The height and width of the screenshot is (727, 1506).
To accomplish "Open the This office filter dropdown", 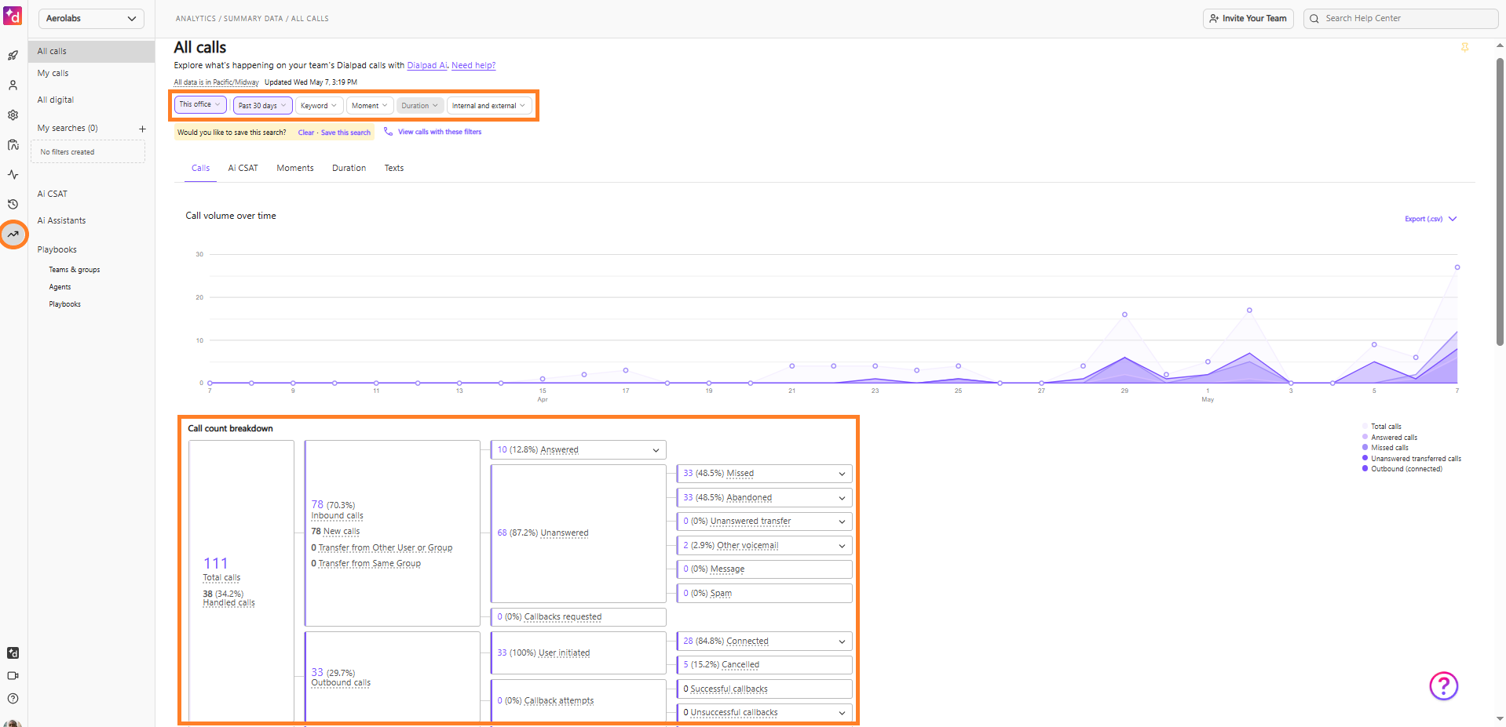I will click(x=200, y=104).
